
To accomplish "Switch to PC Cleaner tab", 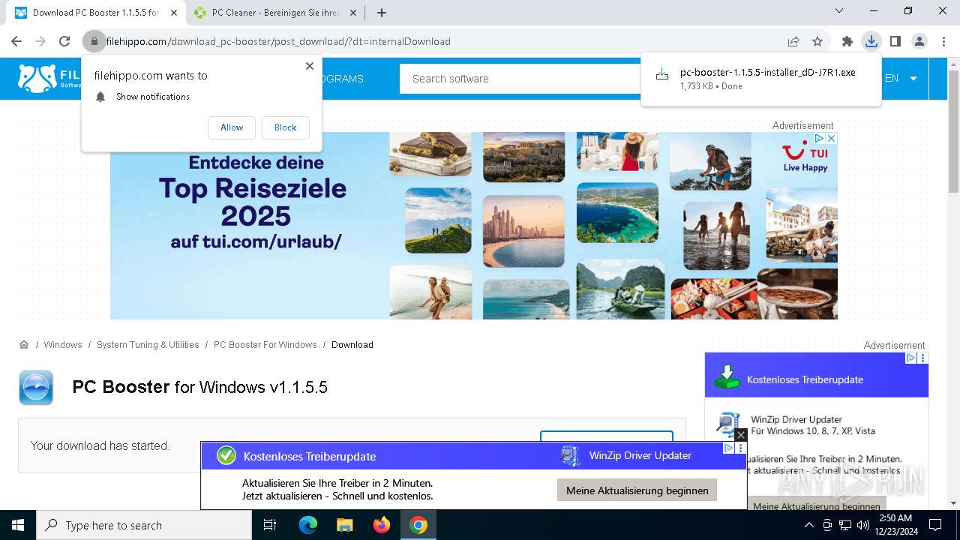I will [x=275, y=13].
